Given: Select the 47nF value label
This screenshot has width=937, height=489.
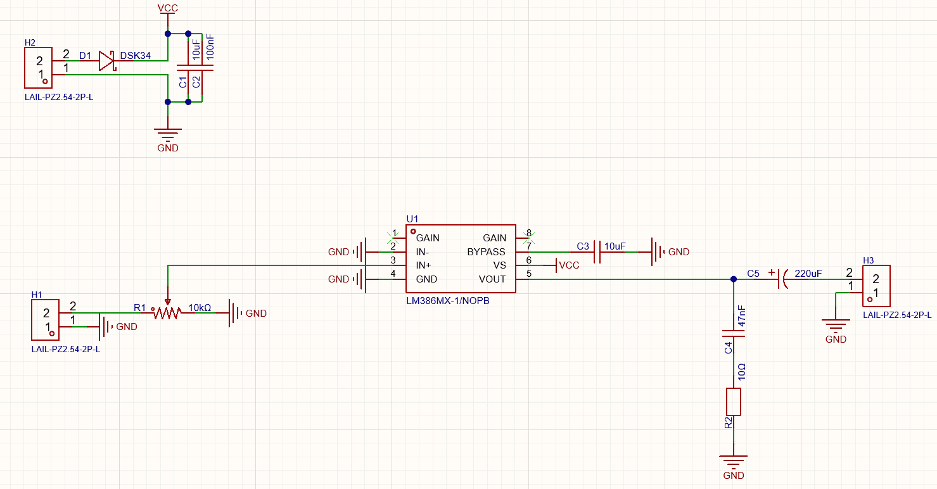Looking at the screenshot, I should tap(741, 315).
